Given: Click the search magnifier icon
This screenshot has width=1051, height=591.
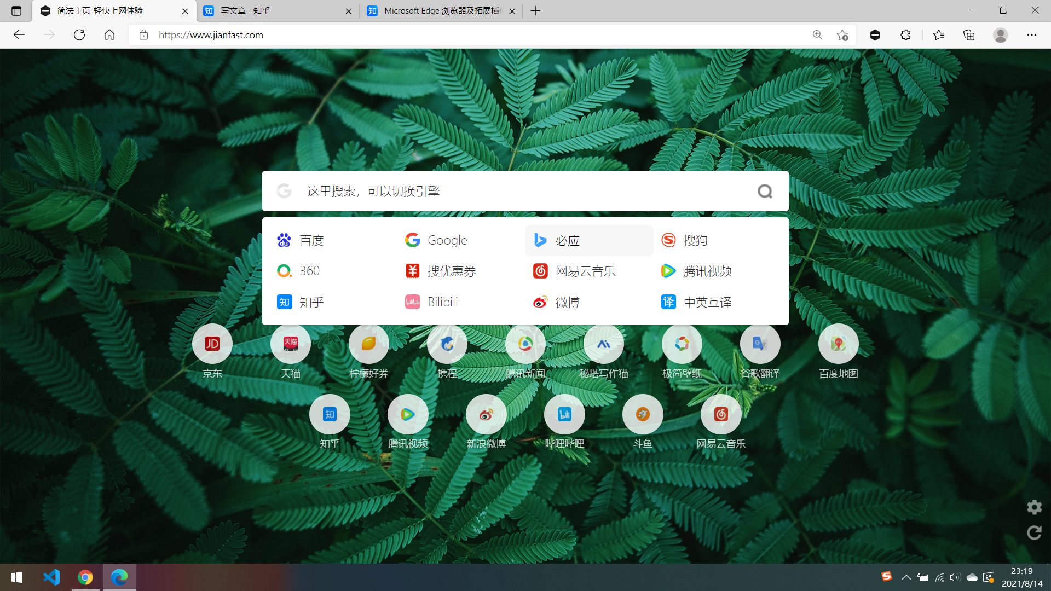Looking at the screenshot, I should coord(765,191).
